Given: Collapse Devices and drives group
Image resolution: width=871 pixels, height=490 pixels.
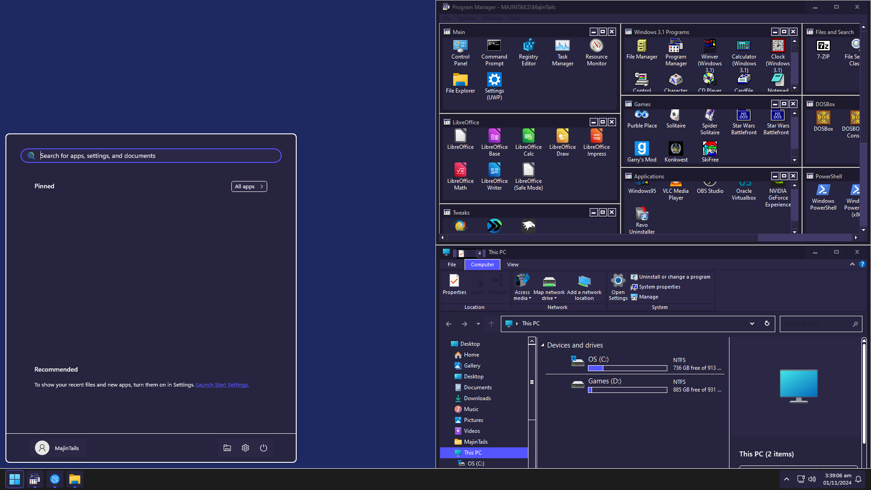Looking at the screenshot, I should tap(543, 345).
